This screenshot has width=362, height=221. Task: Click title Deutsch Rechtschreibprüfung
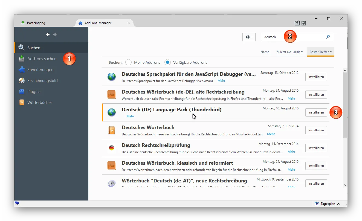coord(156,145)
